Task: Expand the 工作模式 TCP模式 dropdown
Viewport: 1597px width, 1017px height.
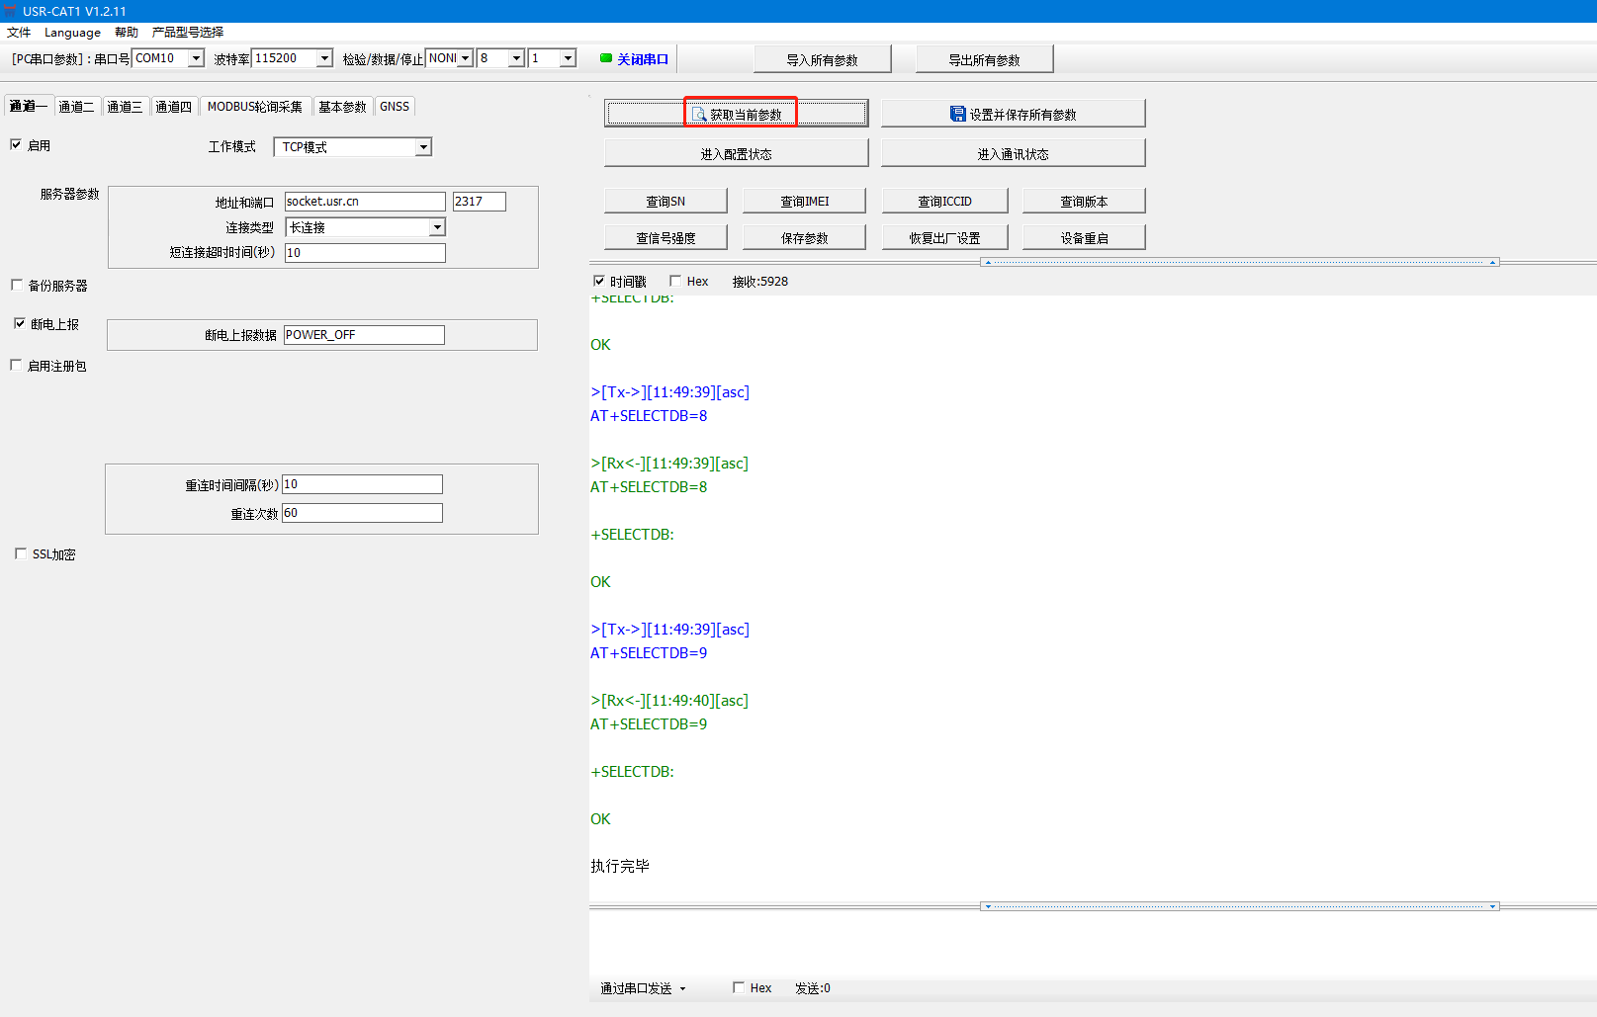Action: pos(423,147)
